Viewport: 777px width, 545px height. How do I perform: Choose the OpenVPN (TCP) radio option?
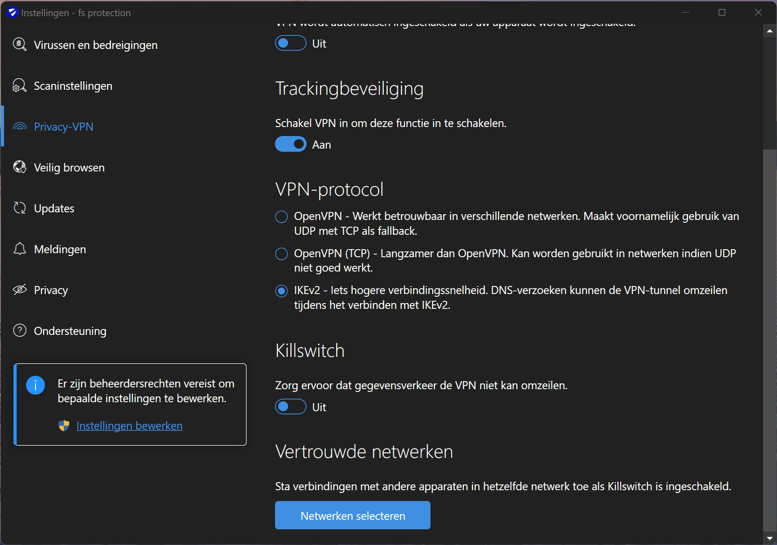(281, 254)
